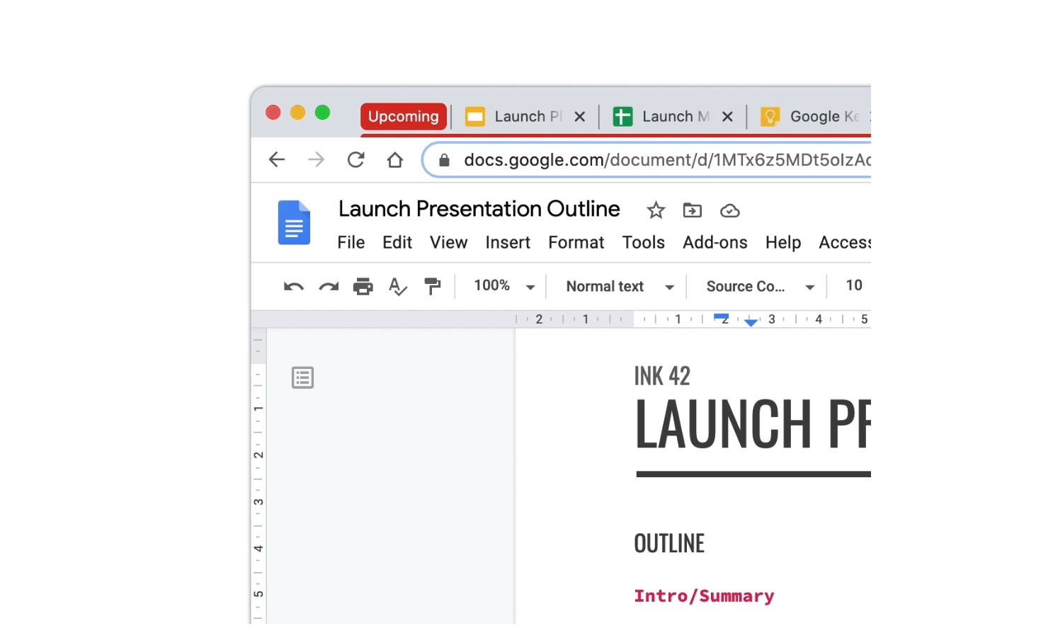Expand the Source Co... font dropdown
The image size is (1053, 638).
pyautogui.click(x=761, y=286)
